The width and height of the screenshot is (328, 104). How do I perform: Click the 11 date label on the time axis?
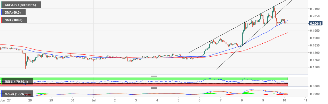[x=306, y=100]
